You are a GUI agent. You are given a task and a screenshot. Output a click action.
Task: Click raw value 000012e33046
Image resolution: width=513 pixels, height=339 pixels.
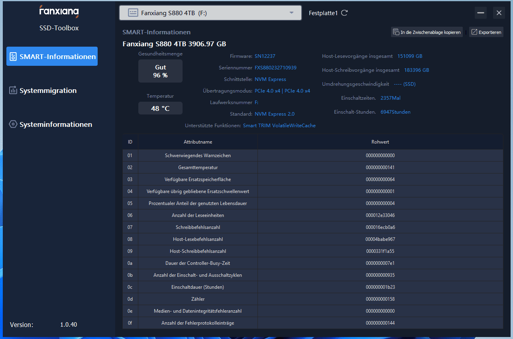(x=380, y=215)
